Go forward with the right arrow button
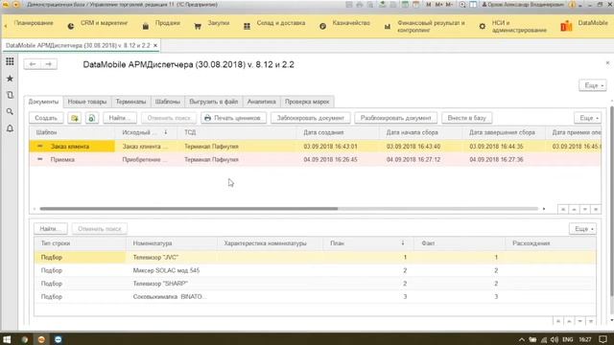 (x=49, y=64)
